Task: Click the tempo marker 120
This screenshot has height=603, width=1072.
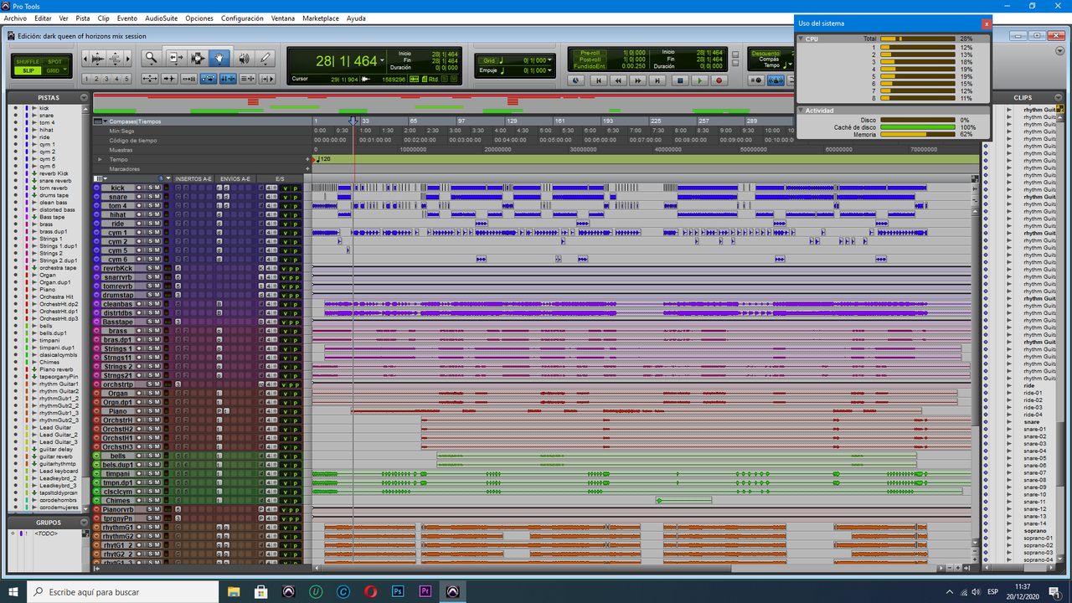Action: (322, 159)
